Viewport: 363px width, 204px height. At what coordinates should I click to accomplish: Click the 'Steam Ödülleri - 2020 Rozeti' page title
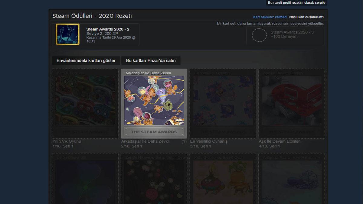tap(92, 15)
